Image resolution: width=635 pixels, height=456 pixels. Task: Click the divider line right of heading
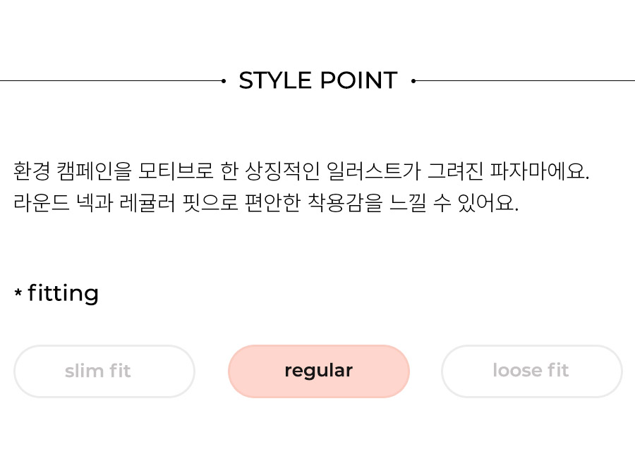(x=525, y=81)
